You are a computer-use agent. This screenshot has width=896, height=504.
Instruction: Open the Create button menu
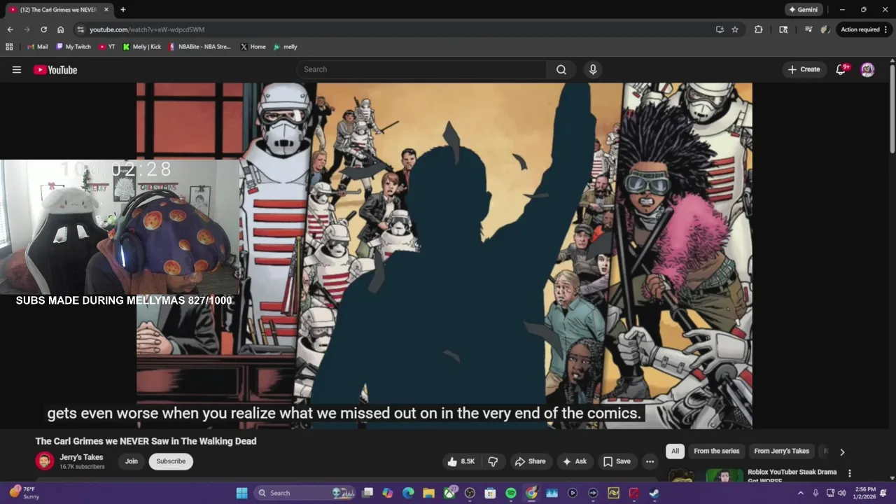(x=804, y=69)
